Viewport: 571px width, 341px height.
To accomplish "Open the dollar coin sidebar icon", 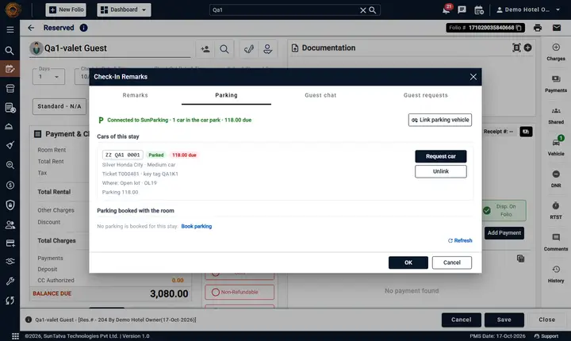I will 10,185.
